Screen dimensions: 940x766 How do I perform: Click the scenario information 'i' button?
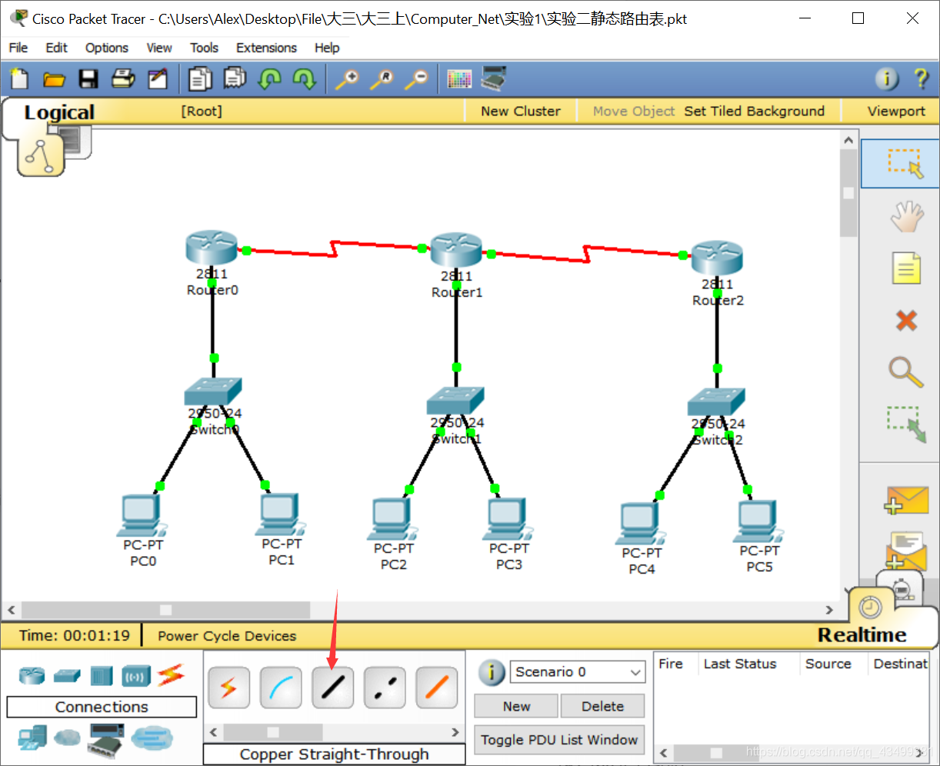(492, 672)
